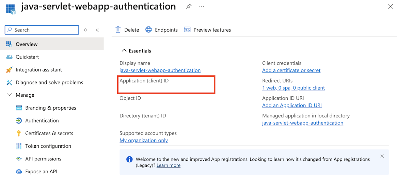
Task: Open Diagnose and solve problems
Action: pyautogui.click(x=49, y=82)
